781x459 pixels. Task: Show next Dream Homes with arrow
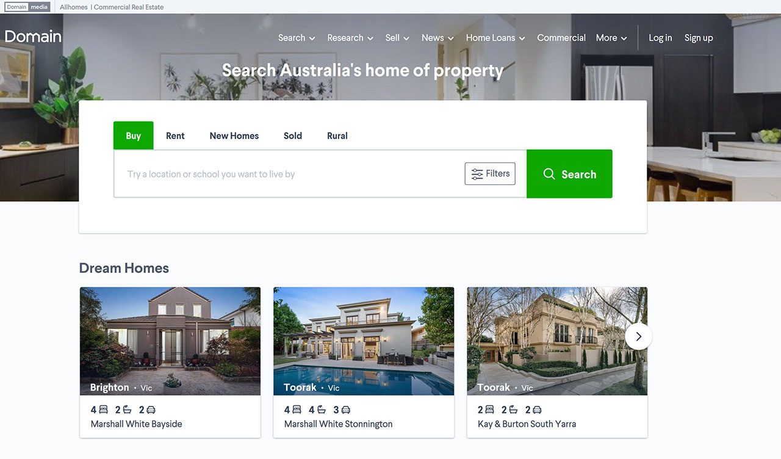pyautogui.click(x=639, y=336)
